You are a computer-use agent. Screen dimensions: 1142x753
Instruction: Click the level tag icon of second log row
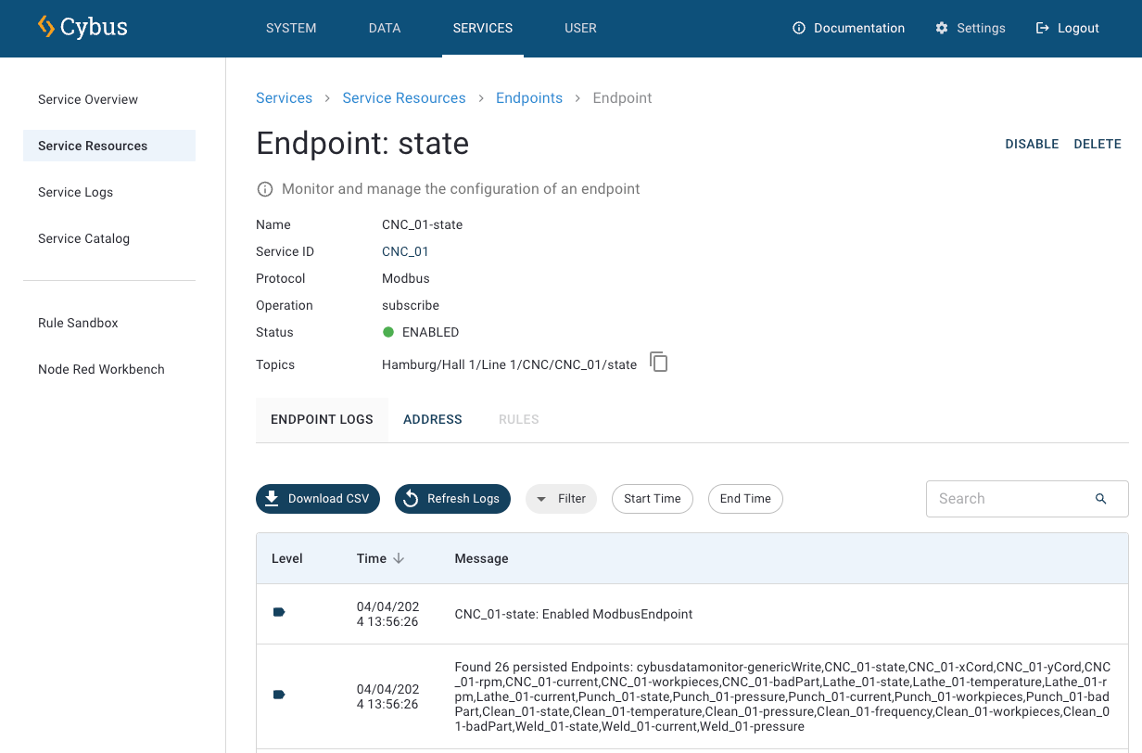(x=279, y=695)
